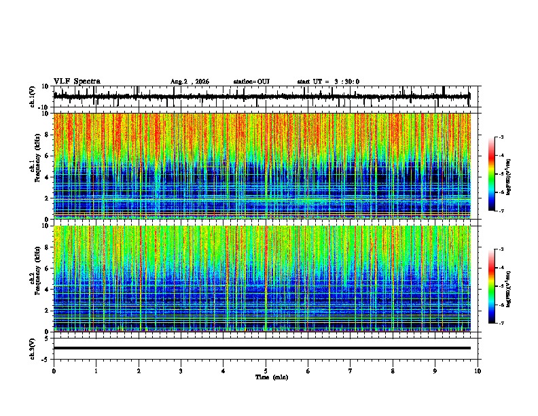The width and height of the screenshot is (538, 416).
Task: Click the "ch.1(V)" waveform axis label
Action: [x=33, y=97]
